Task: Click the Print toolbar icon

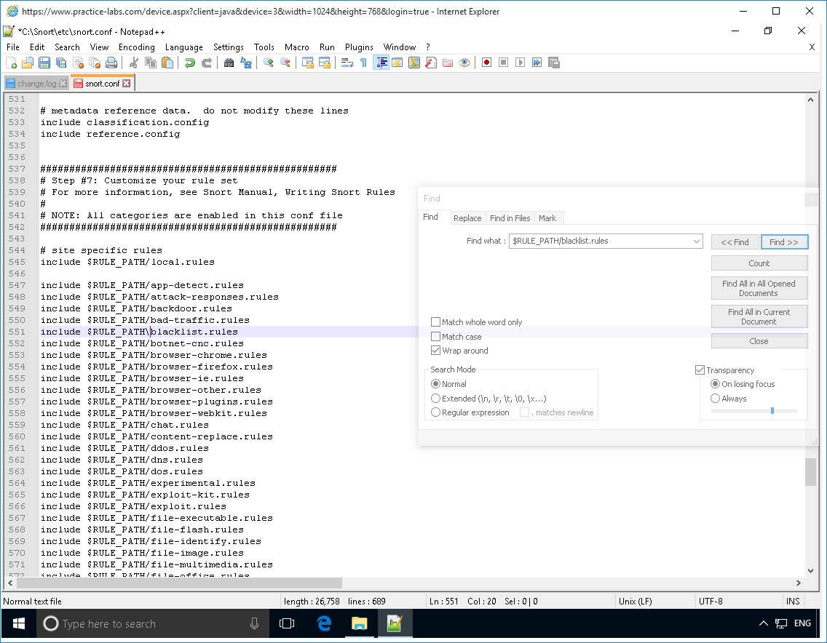Action: click(x=111, y=63)
